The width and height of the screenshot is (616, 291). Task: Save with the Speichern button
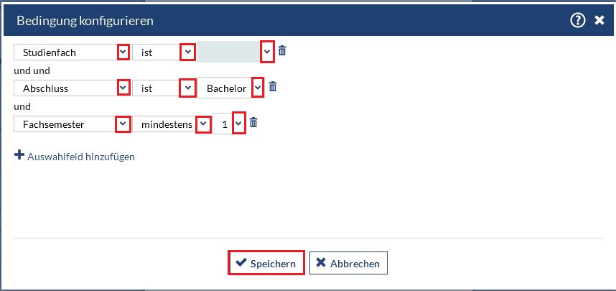266,263
